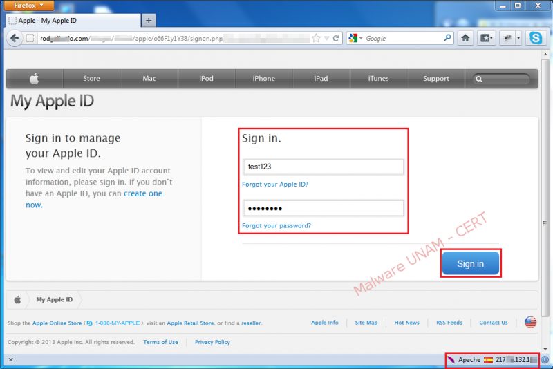Open the Mac menu item
The height and width of the screenshot is (369, 553).
(149, 79)
